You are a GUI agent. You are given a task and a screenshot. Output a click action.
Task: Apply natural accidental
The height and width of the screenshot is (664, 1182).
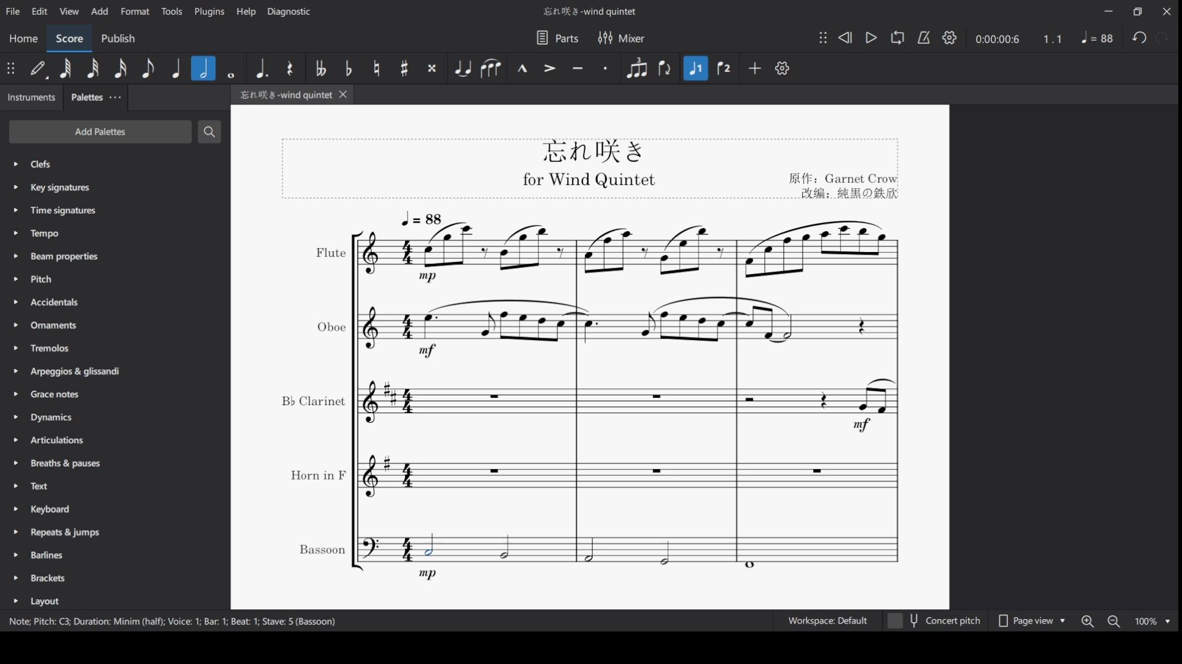point(377,68)
